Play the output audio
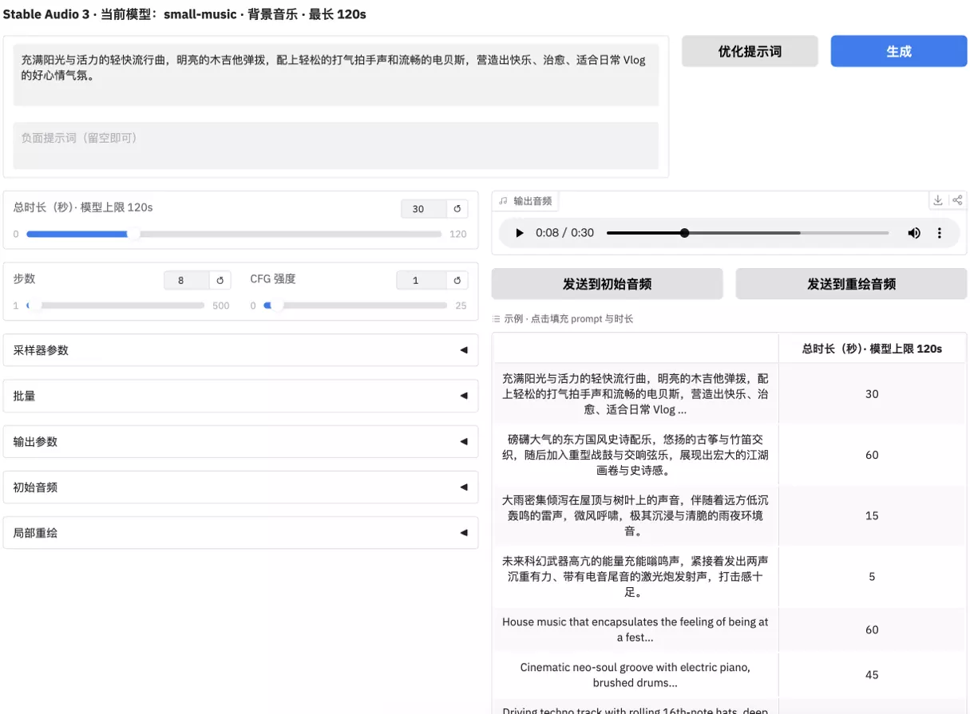This screenshot has width=970, height=714. pos(520,233)
